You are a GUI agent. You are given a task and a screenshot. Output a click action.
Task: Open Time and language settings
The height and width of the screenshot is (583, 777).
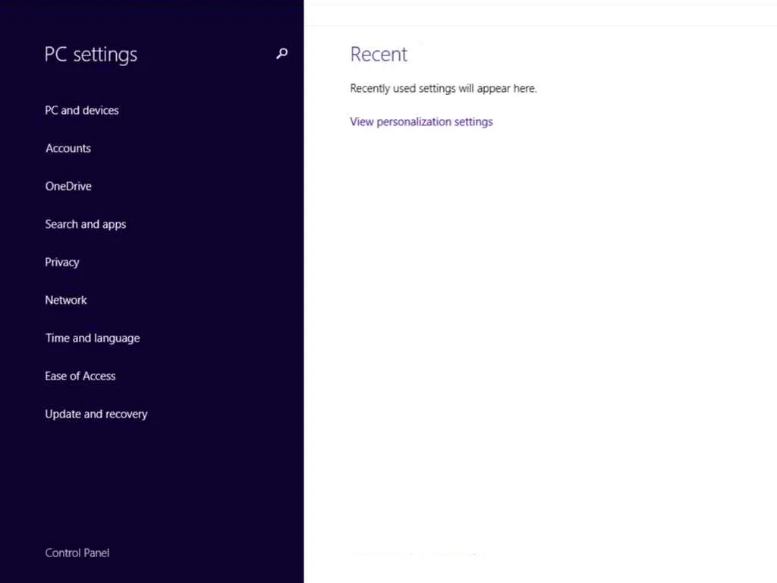click(x=93, y=338)
